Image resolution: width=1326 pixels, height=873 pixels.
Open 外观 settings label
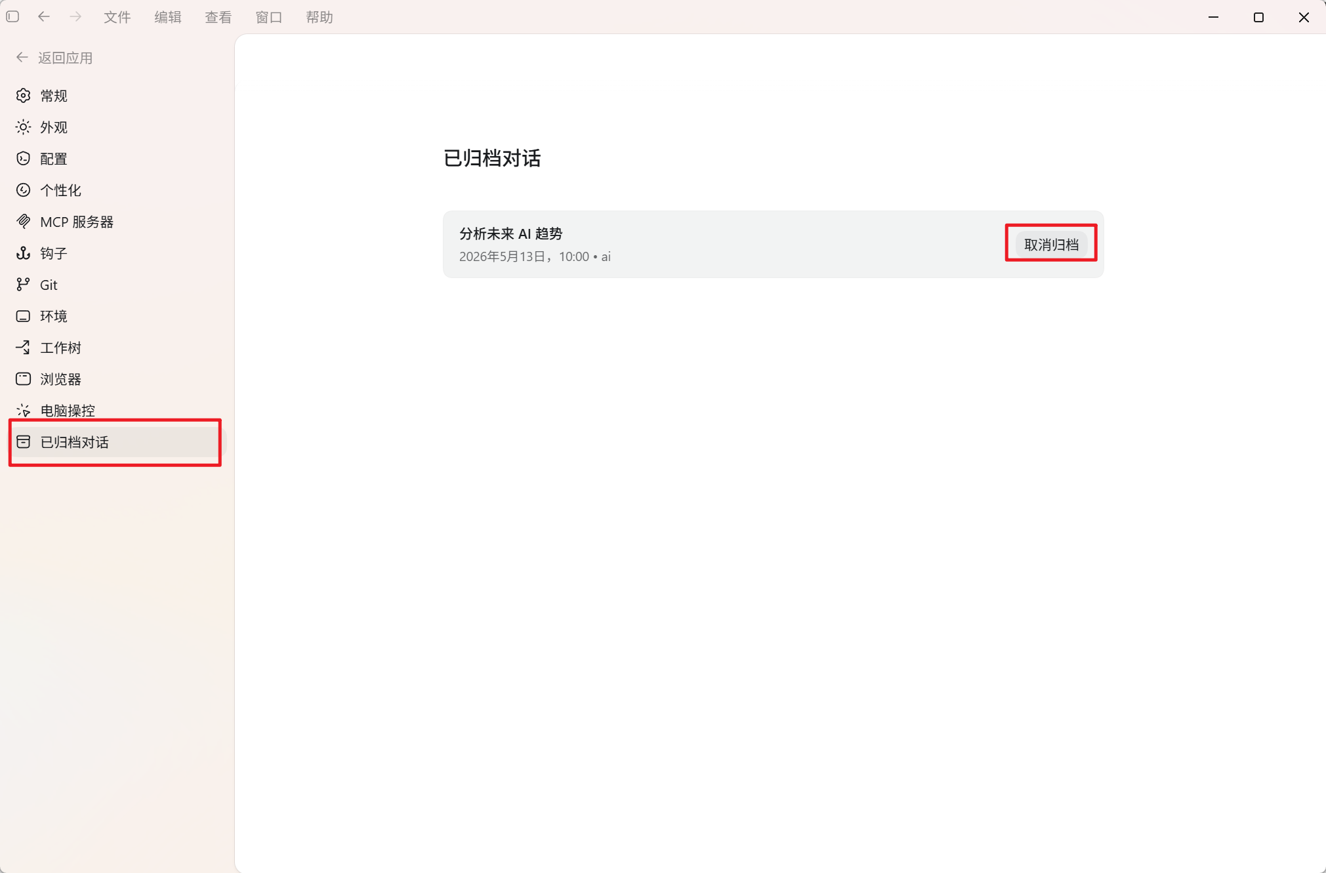pos(54,127)
